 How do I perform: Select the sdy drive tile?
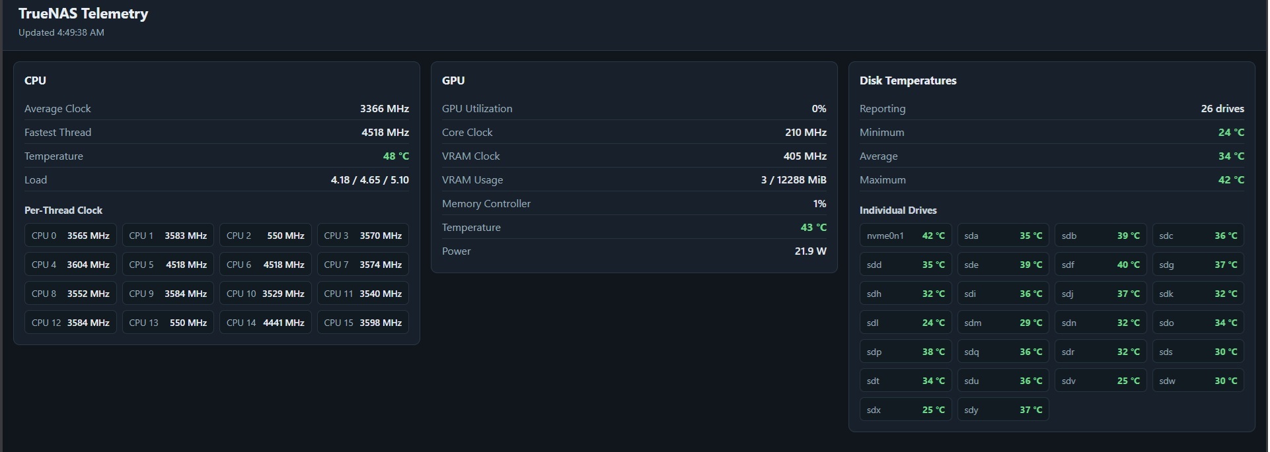tap(1003, 410)
